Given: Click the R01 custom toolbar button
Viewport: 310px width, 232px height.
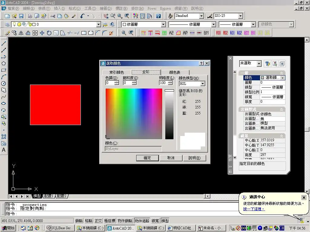Looking at the screenshot, I should tap(218, 33).
